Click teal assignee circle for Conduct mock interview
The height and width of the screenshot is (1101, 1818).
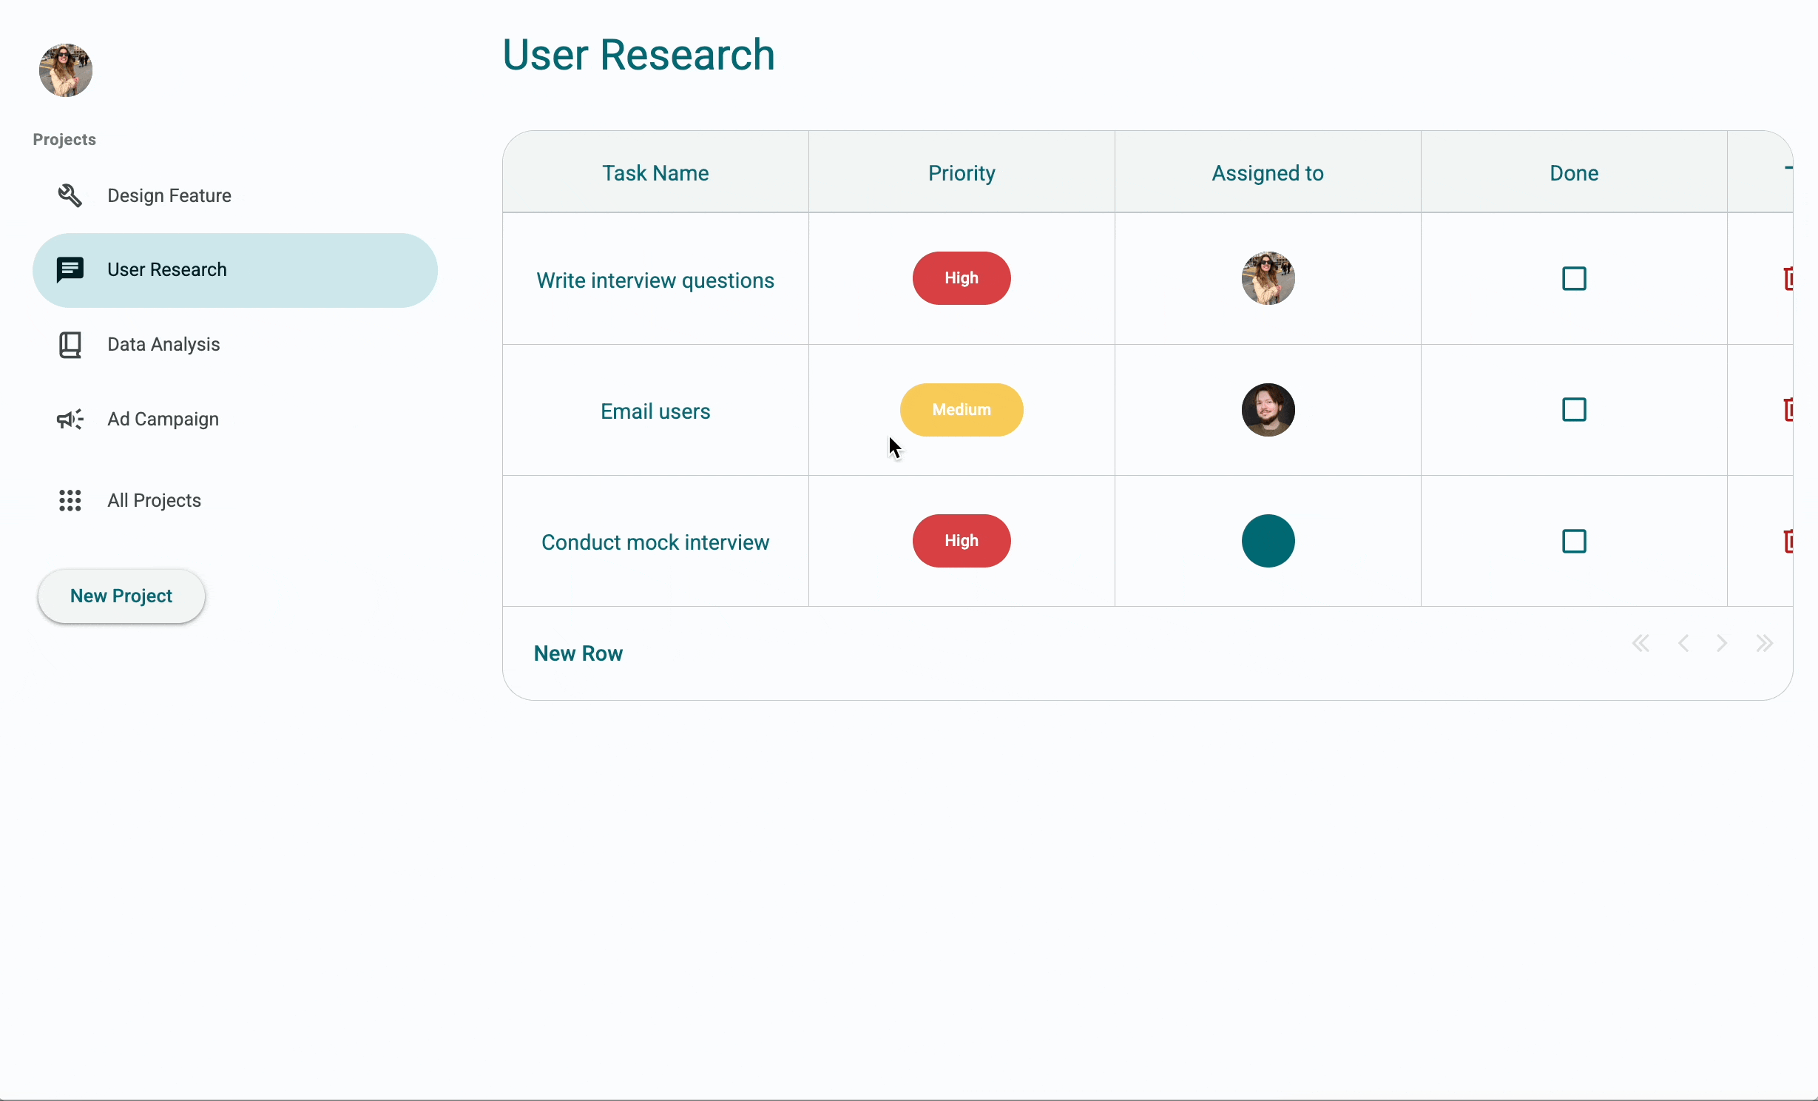1268,542
